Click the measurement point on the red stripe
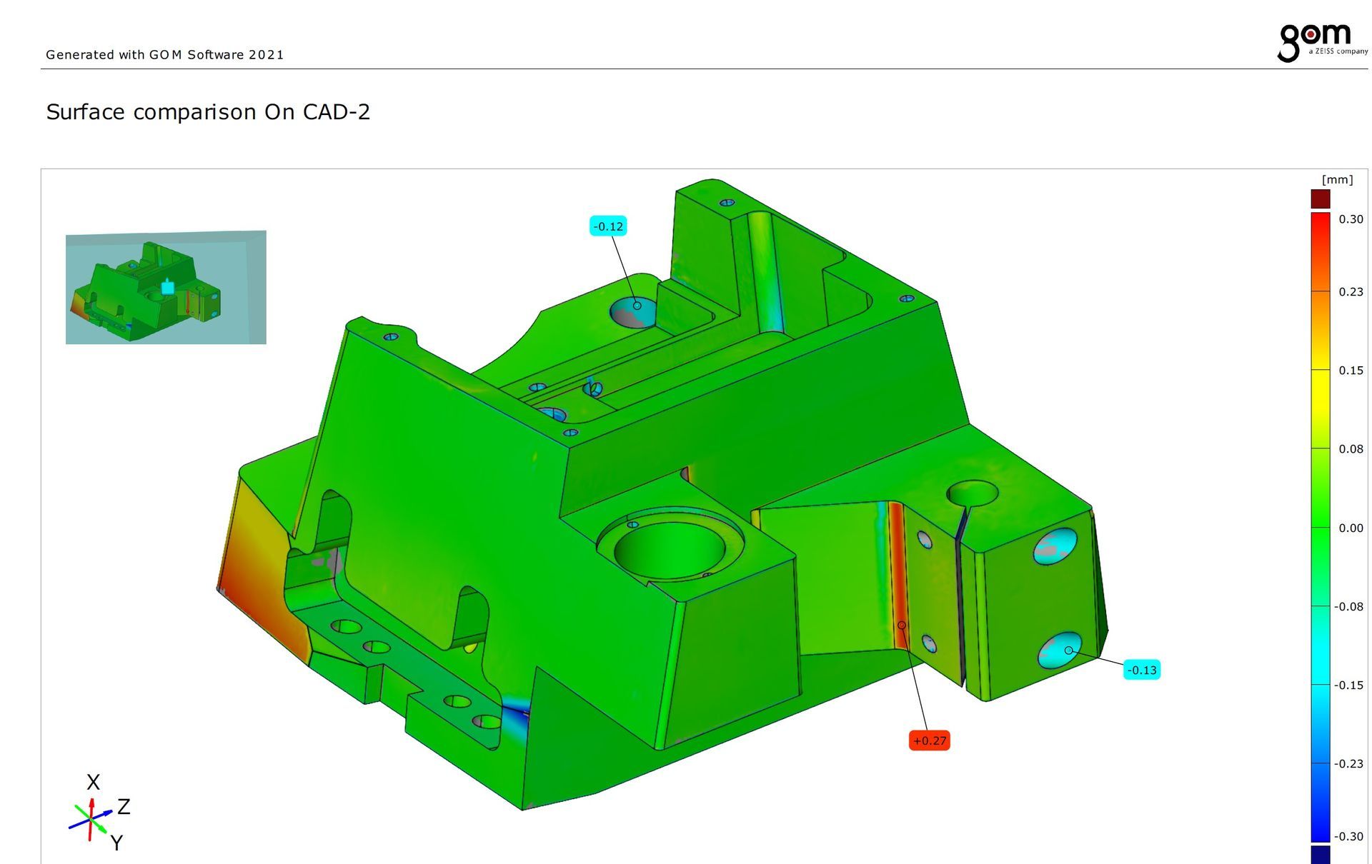 [902, 625]
